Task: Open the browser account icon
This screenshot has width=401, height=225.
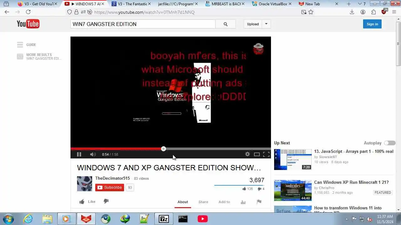Action: (x=363, y=12)
